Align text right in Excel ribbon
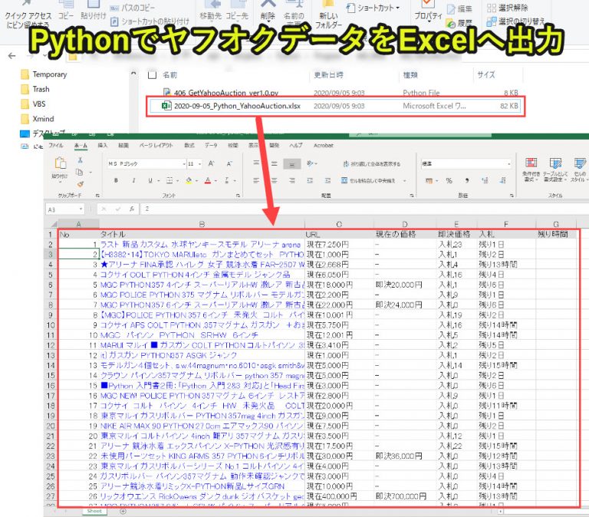 click(292, 181)
